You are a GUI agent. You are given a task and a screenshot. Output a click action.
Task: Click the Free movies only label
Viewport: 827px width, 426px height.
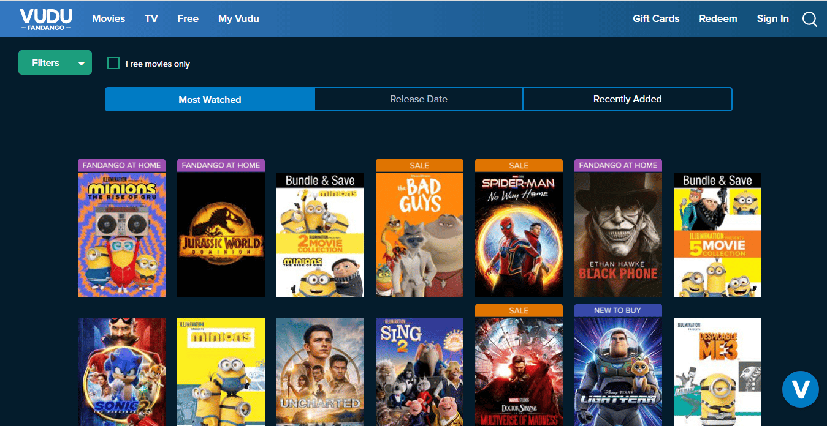coord(158,64)
